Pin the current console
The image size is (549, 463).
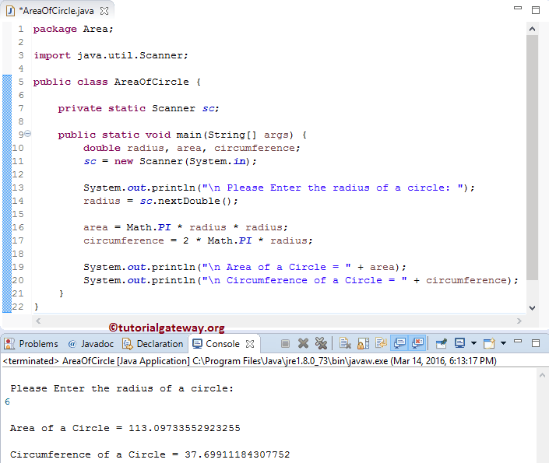442,344
